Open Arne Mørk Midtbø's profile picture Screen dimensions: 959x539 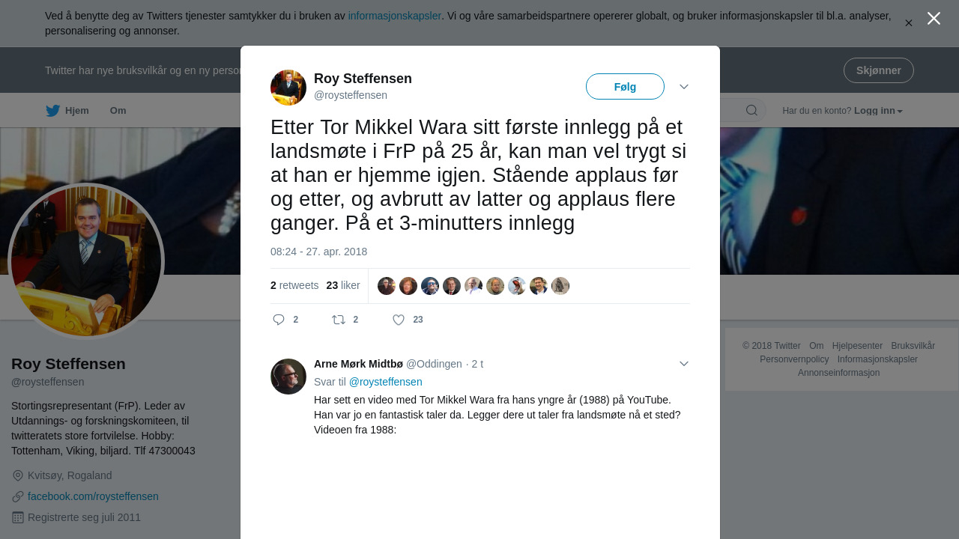pyautogui.click(x=288, y=377)
